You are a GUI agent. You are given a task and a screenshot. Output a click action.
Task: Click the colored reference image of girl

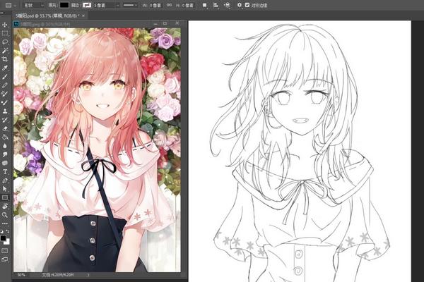[97, 150]
